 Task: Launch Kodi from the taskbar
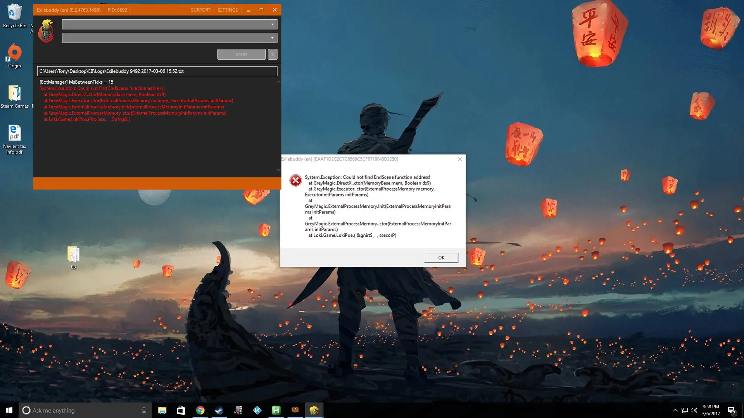click(257, 410)
